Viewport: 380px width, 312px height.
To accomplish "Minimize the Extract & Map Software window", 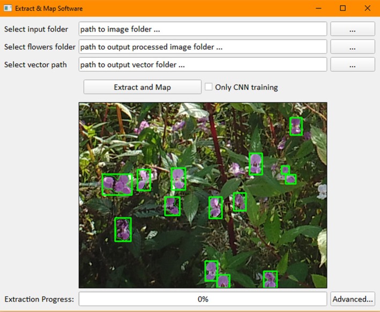I will tap(318, 8).
